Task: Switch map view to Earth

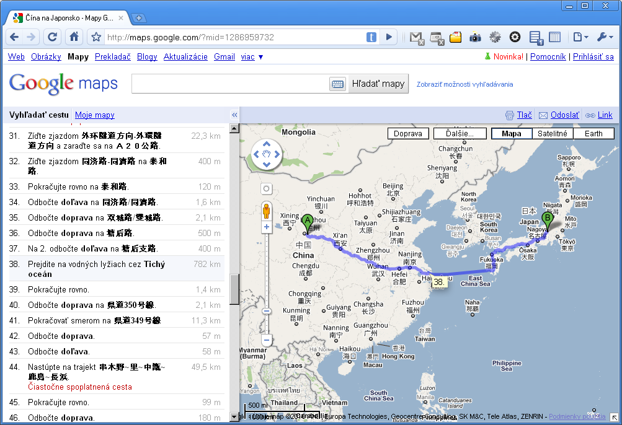Action: coord(593,133)
